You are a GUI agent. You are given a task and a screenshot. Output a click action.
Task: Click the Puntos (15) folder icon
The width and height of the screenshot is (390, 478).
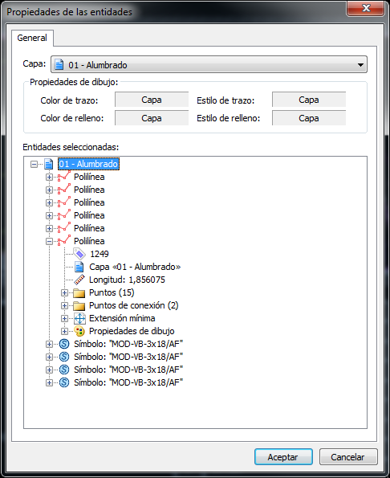(x=79, y=292)
